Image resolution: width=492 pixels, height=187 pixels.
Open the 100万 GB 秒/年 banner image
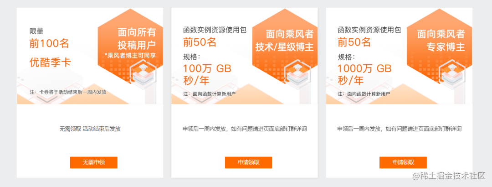(245, 56)
